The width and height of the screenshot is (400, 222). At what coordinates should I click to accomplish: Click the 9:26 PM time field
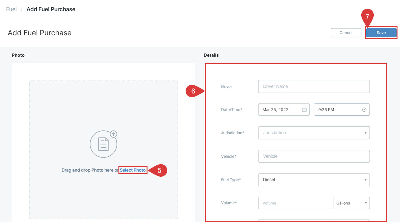(x=337, y=110)
